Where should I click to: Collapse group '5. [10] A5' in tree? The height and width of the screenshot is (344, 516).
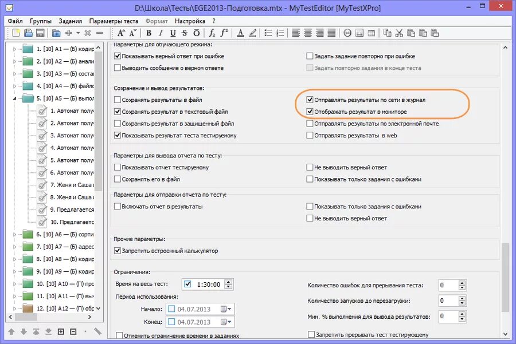coord(14,98)
